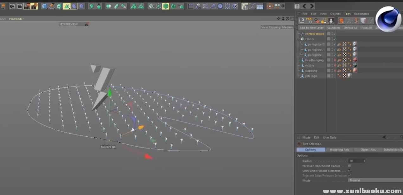Adjust the Radius value stepper arrows
Viewport: 403px width, 195px height.
click(364, 161)
